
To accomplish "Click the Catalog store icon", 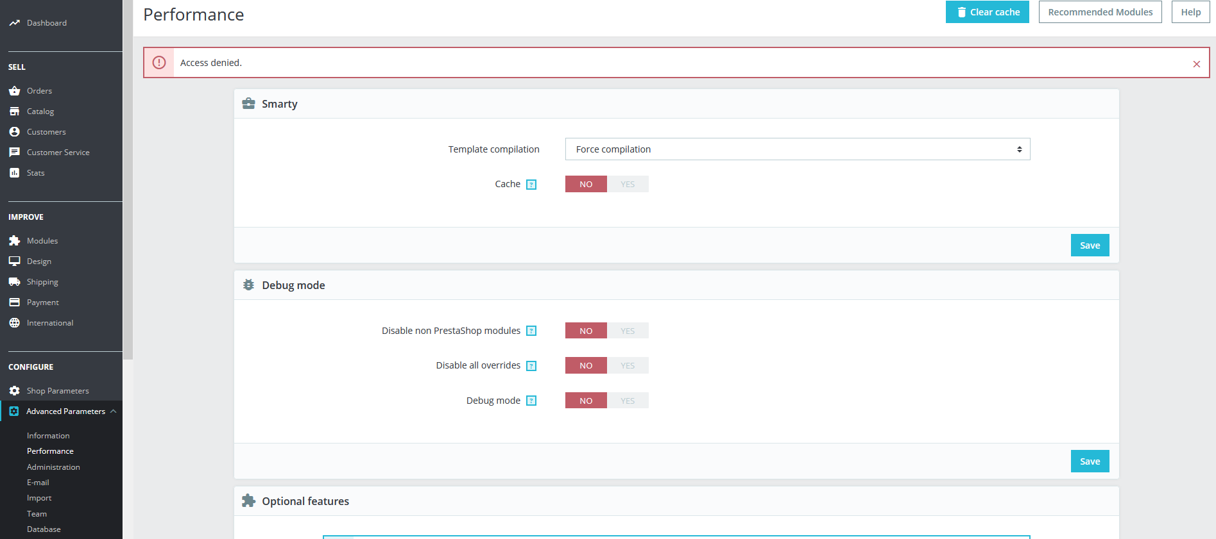I will pos(14,112).
